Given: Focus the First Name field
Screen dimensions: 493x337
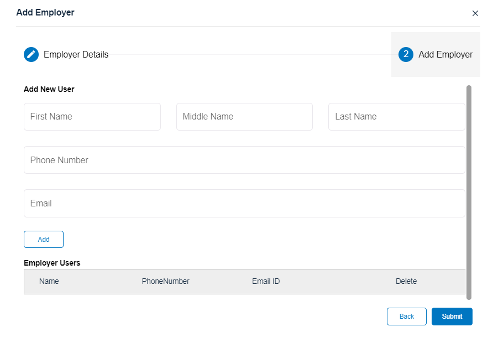Looking at the screenshot, I should point(92,117).
